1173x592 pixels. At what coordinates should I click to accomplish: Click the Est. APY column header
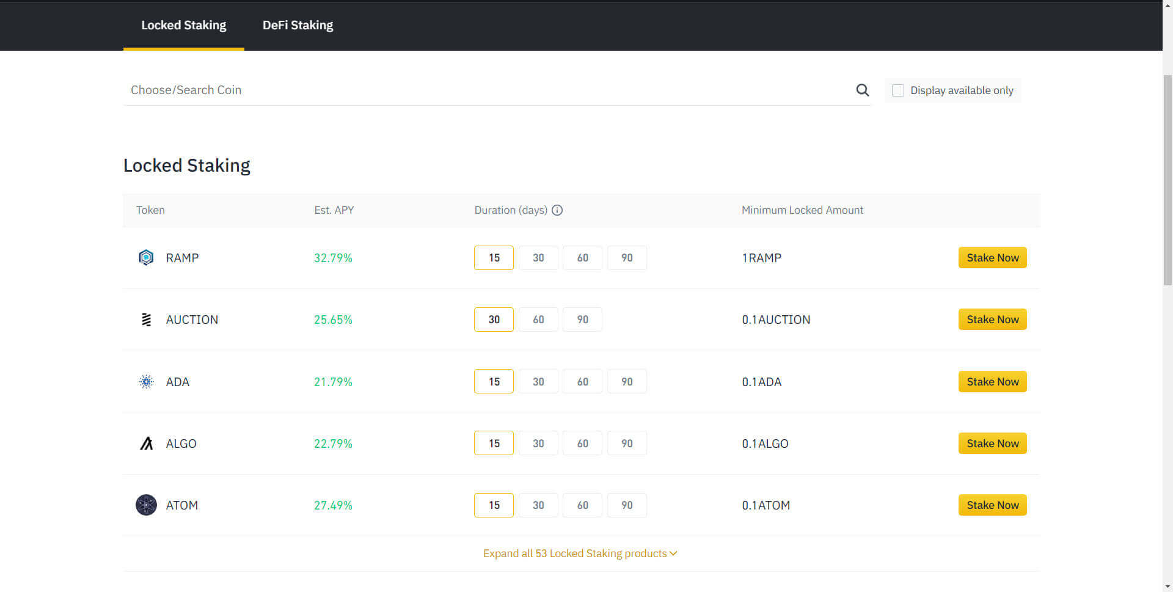pyautogui.click(x=334, y=210)
